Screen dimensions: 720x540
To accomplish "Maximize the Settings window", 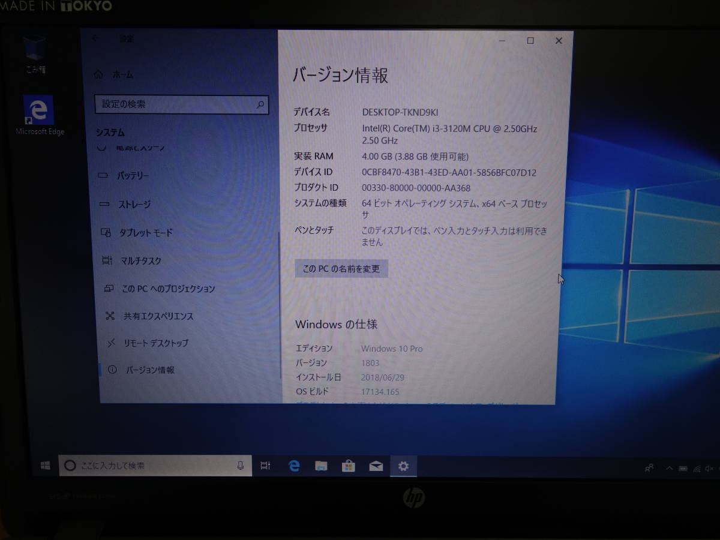I will tap(530, 41).
